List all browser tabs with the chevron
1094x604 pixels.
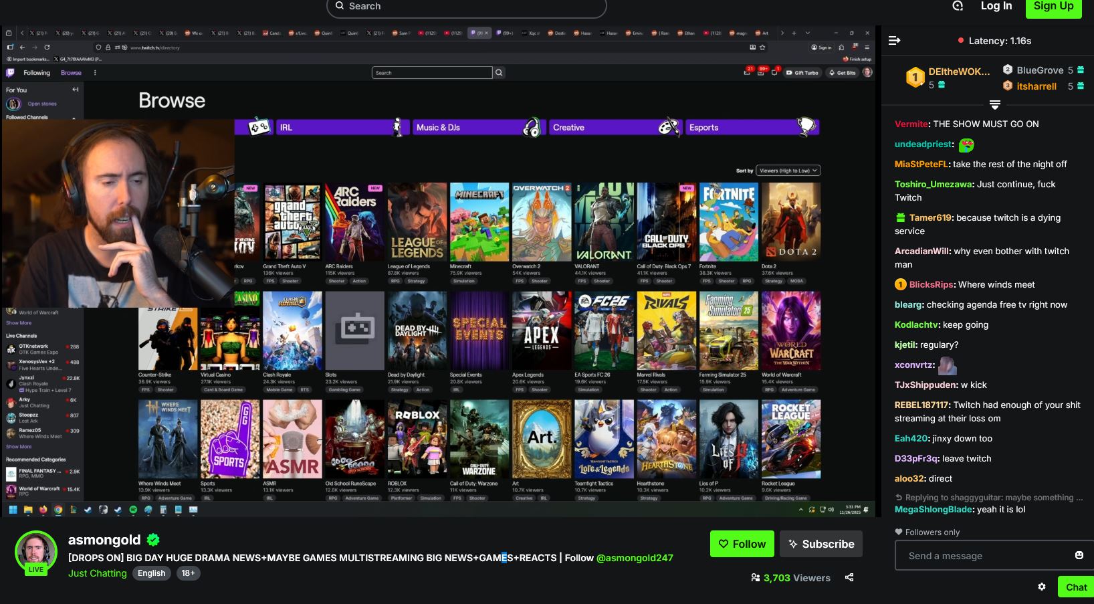point(807,33)
